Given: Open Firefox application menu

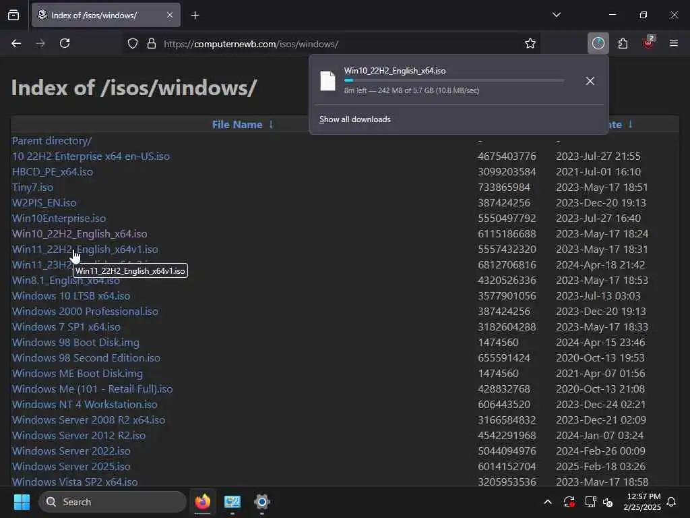Looking at the screenshot, I should 674,43.
